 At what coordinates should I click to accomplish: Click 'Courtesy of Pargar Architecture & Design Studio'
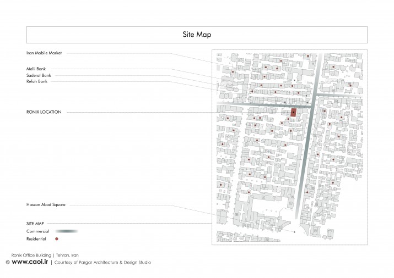(x=102, y=263)
